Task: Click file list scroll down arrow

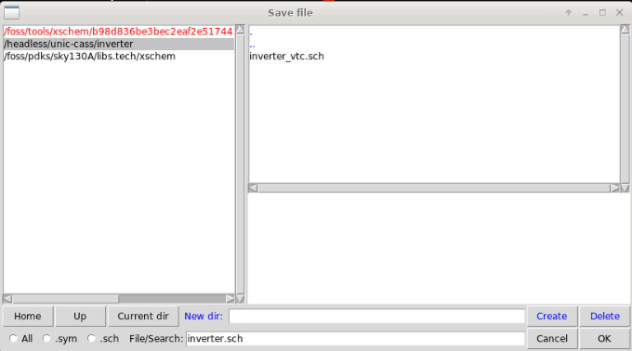Action: [625, 188]
